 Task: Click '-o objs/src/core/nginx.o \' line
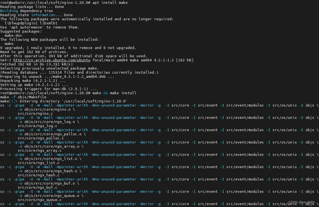46,110
